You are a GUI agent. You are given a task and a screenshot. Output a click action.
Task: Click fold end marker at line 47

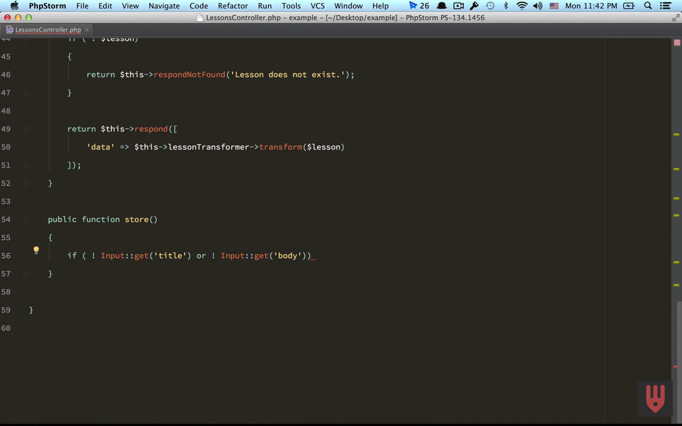coord(25,93)
